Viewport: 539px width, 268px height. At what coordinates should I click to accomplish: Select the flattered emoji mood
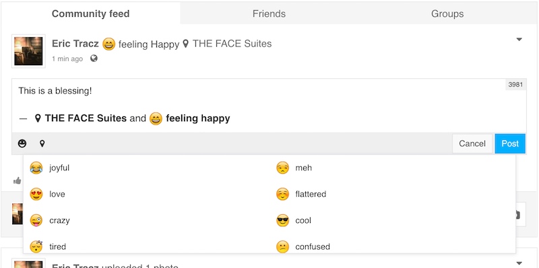click(282, 194)
